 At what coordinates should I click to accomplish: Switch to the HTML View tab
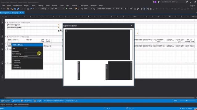tap(26, 101)
